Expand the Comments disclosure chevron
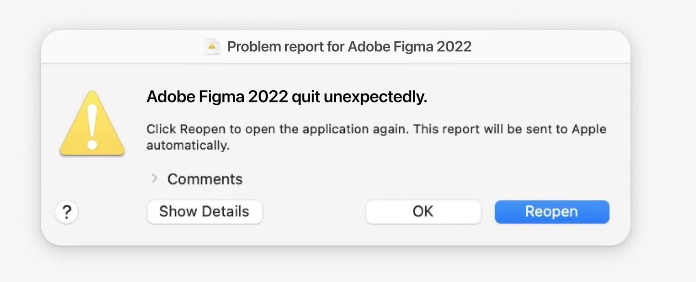Image resolution: width=696 pixels, height=282 pixels. tap(154, 178)
